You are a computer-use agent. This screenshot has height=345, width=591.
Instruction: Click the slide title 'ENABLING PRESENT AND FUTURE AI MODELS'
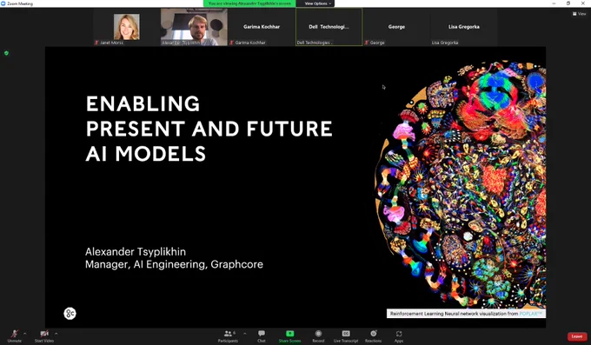(x=209, y=129)
